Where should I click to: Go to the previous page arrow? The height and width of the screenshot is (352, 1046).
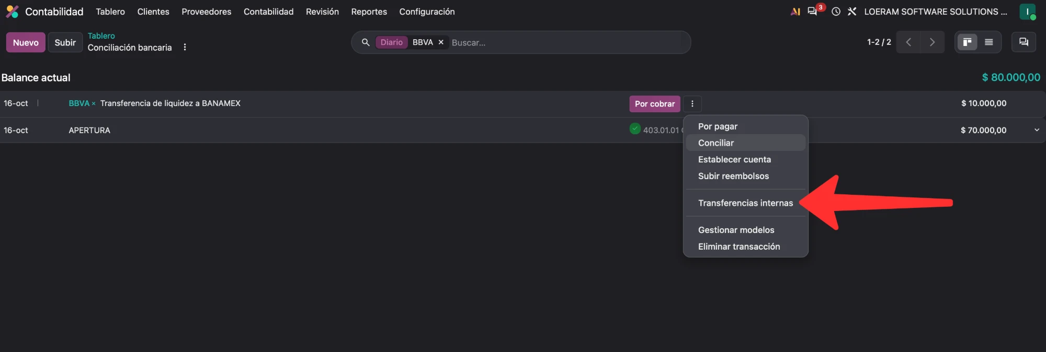tap(908, 42)
